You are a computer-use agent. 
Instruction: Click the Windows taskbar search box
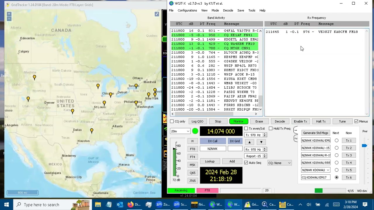[53, 204]
